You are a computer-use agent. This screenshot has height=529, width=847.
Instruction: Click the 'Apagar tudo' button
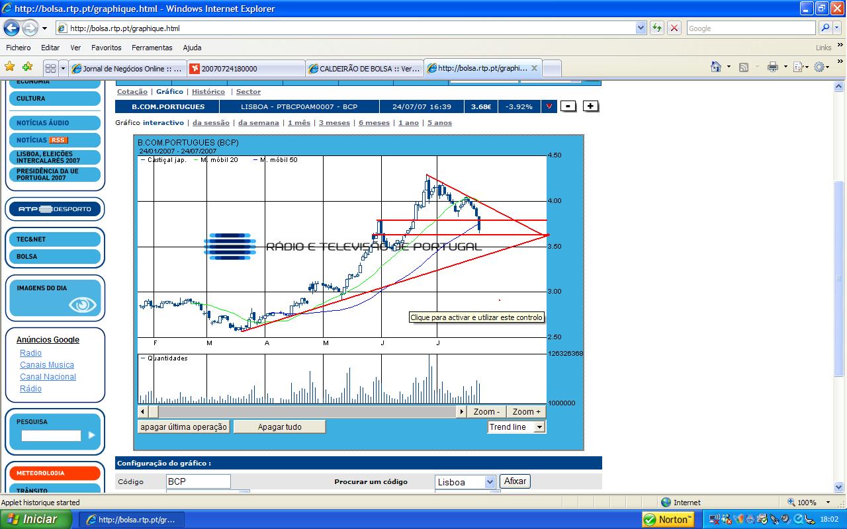279,427
